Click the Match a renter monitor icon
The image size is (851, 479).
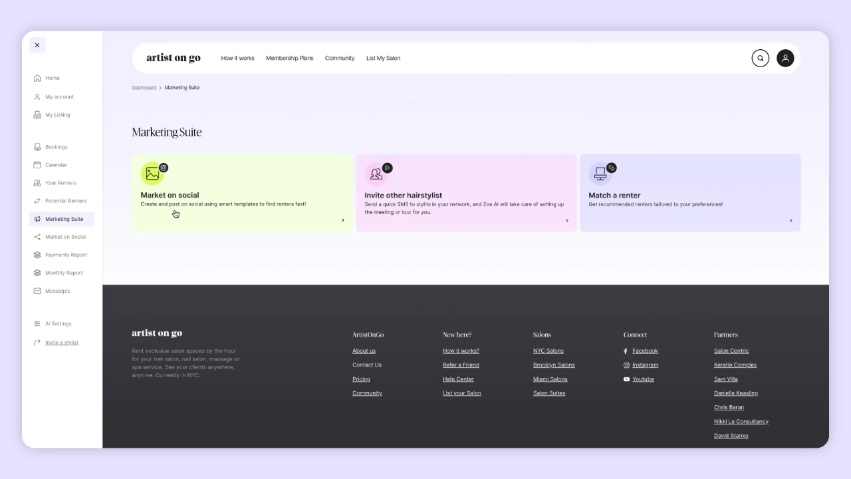pyautogui.click(x=600, y=174)
